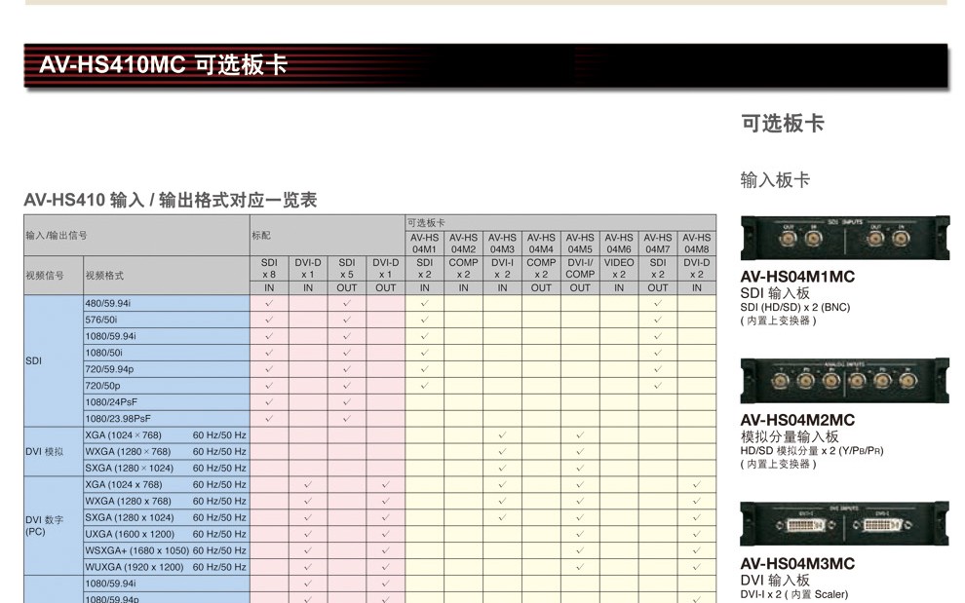Click the 720/50p checkmark under AV-HS 04M7

coord(657,386)
